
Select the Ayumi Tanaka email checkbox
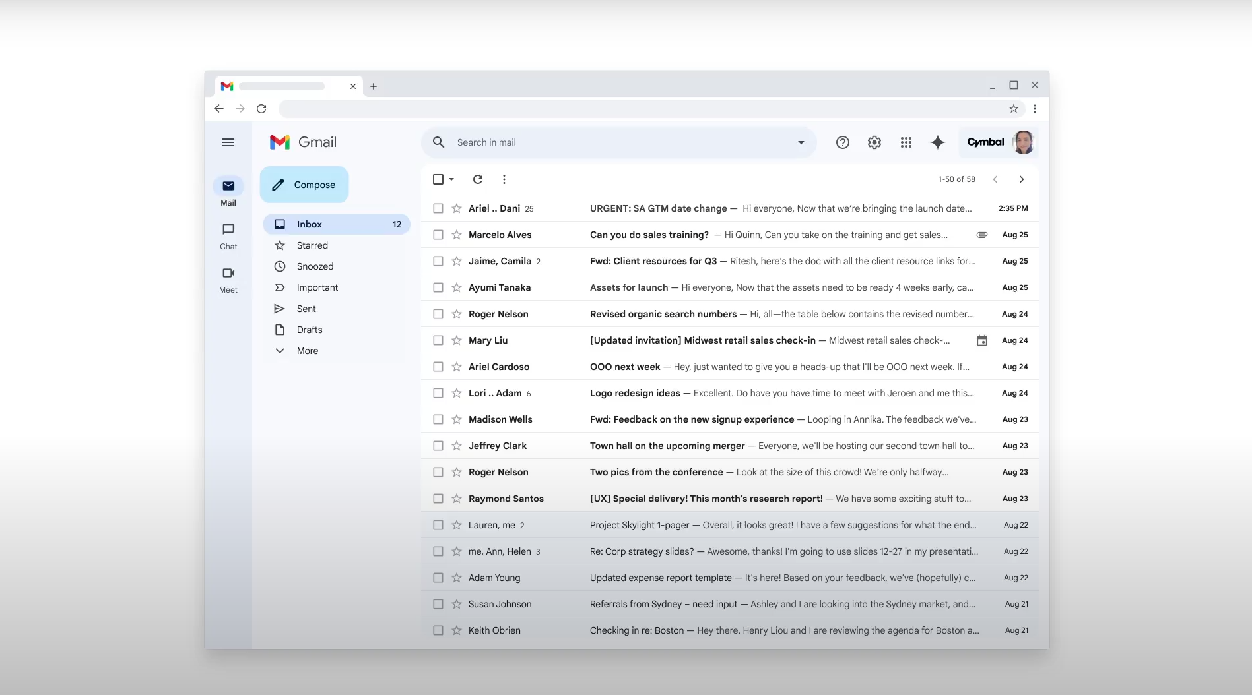pyautogui.click(x=438, y=287)
